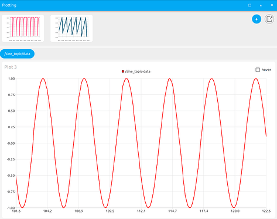
Task: Roll up the Plotting window with triangle icon
Action: 261,5
